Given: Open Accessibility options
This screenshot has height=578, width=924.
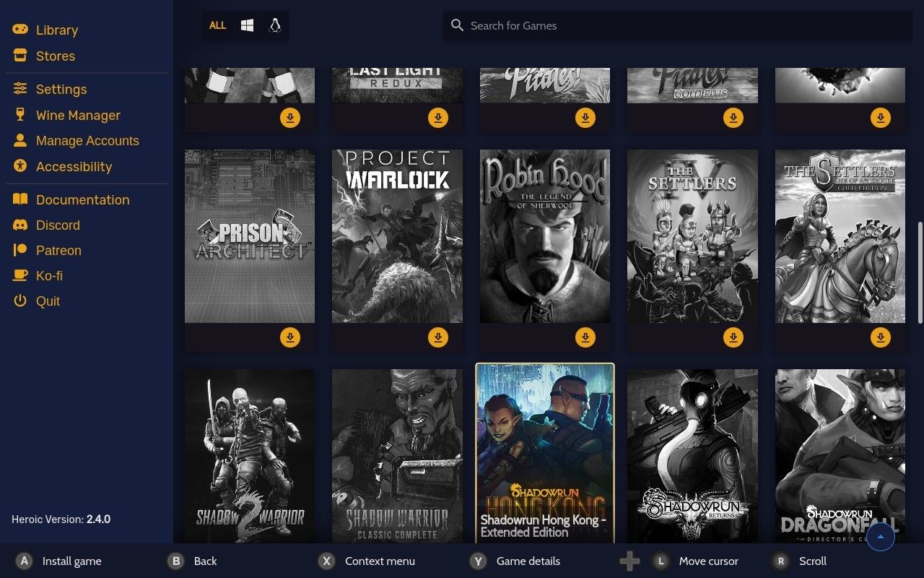Looking at the screenshot, I should point(19,166).
